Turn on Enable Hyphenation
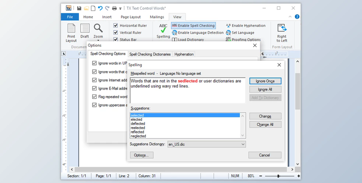Viewport: 362px width, 183px height. [246, 26]
